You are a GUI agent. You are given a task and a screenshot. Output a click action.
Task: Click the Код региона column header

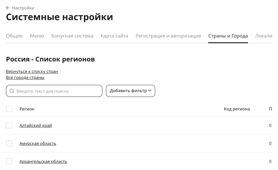click(x=237, y=109)
